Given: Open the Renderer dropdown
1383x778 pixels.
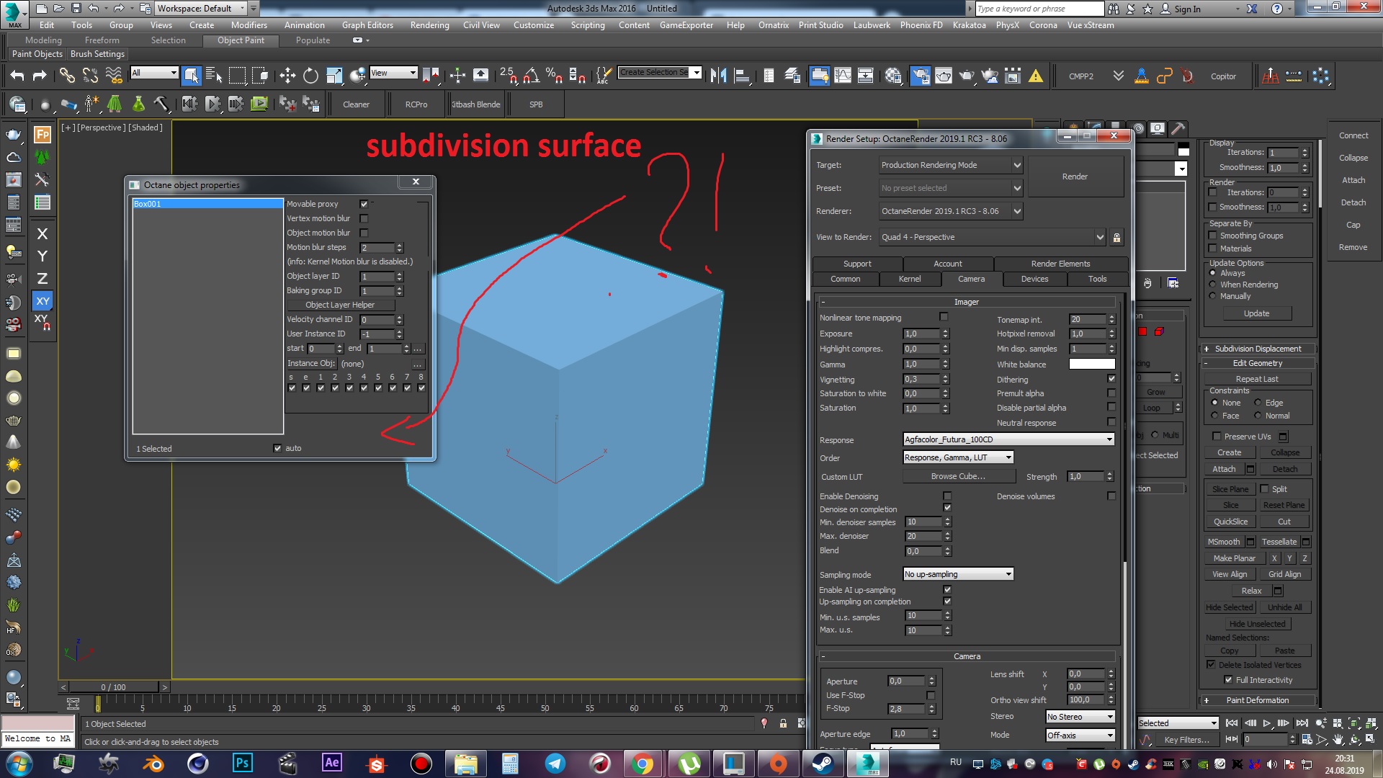Looking at the screenshot, I should [x=951, y=211].
